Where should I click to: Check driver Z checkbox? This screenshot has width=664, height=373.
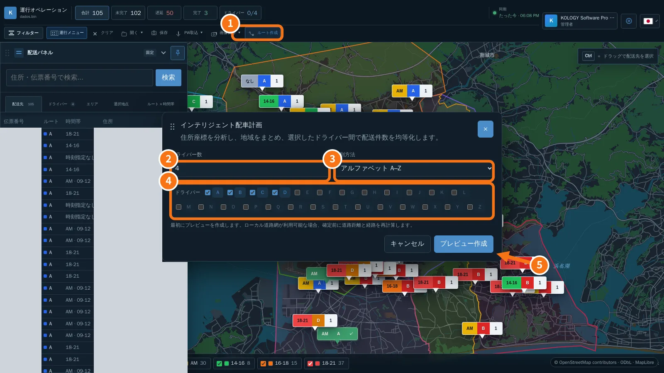point(470,207)
